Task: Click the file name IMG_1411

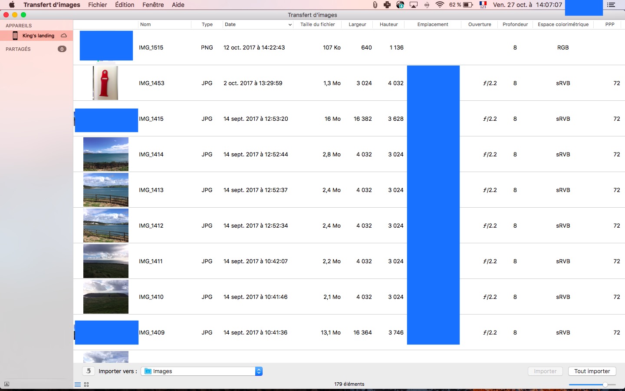Action: pos(151,262)
